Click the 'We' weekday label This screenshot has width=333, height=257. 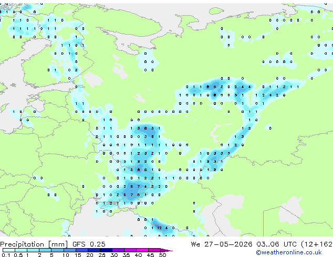(195, 244)
